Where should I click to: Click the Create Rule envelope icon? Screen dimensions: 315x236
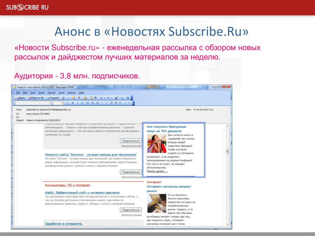73,98
